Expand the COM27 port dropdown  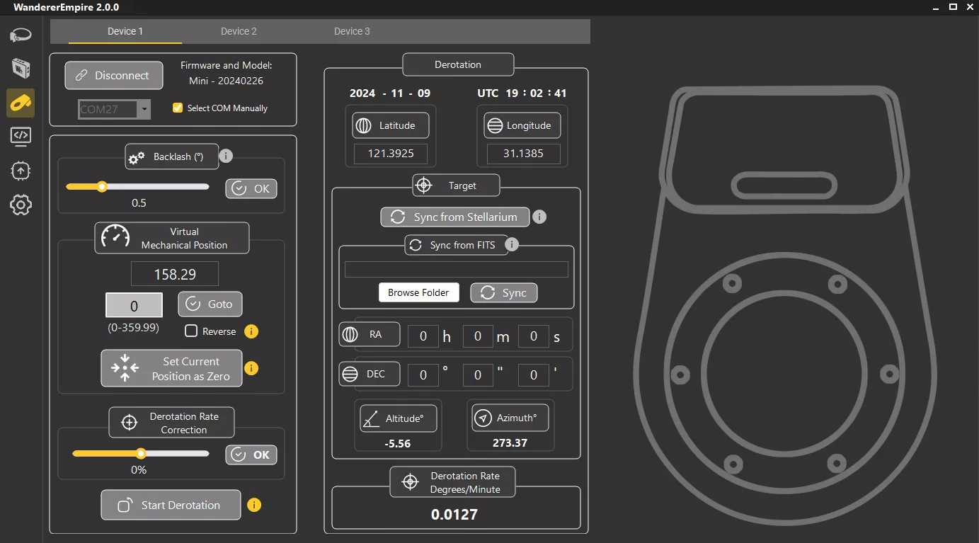point(144,109)
